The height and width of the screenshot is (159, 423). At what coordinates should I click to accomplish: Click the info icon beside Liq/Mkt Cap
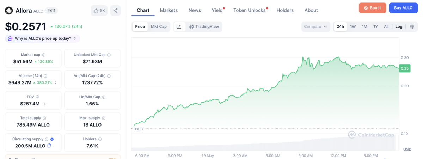[x=104, y=97]
